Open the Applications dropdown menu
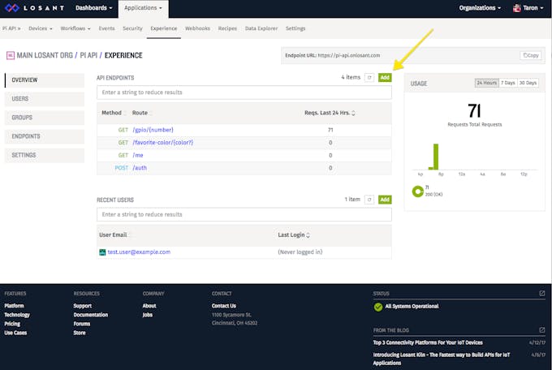The width and height of the screenshot is (552, 370). (143, 8)
